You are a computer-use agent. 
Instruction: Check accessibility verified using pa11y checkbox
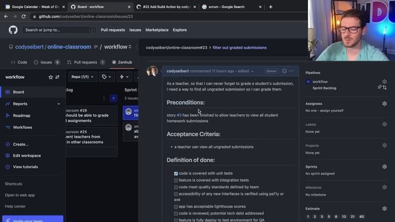[176, 194]
